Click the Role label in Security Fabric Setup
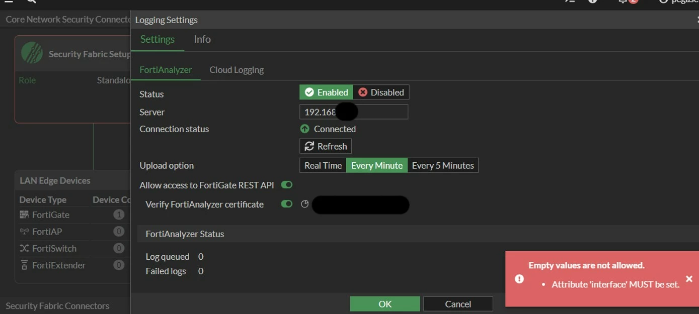The width and height of the screenshot is (699, 314). point(27,80)
